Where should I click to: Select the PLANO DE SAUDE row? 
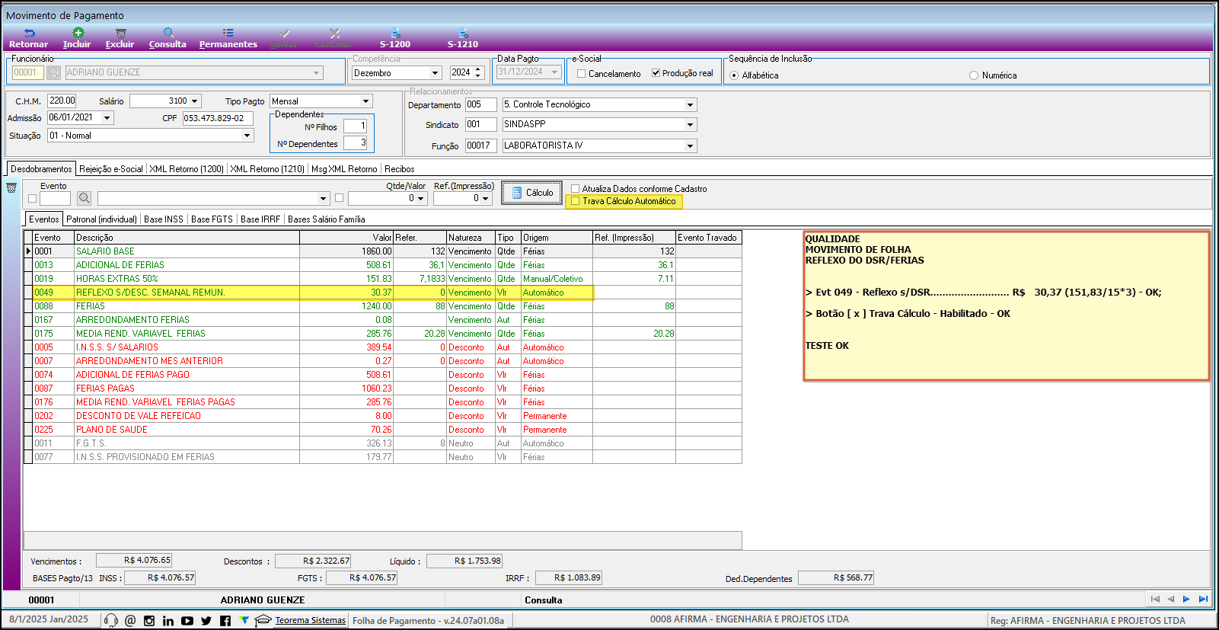(383, 430)
